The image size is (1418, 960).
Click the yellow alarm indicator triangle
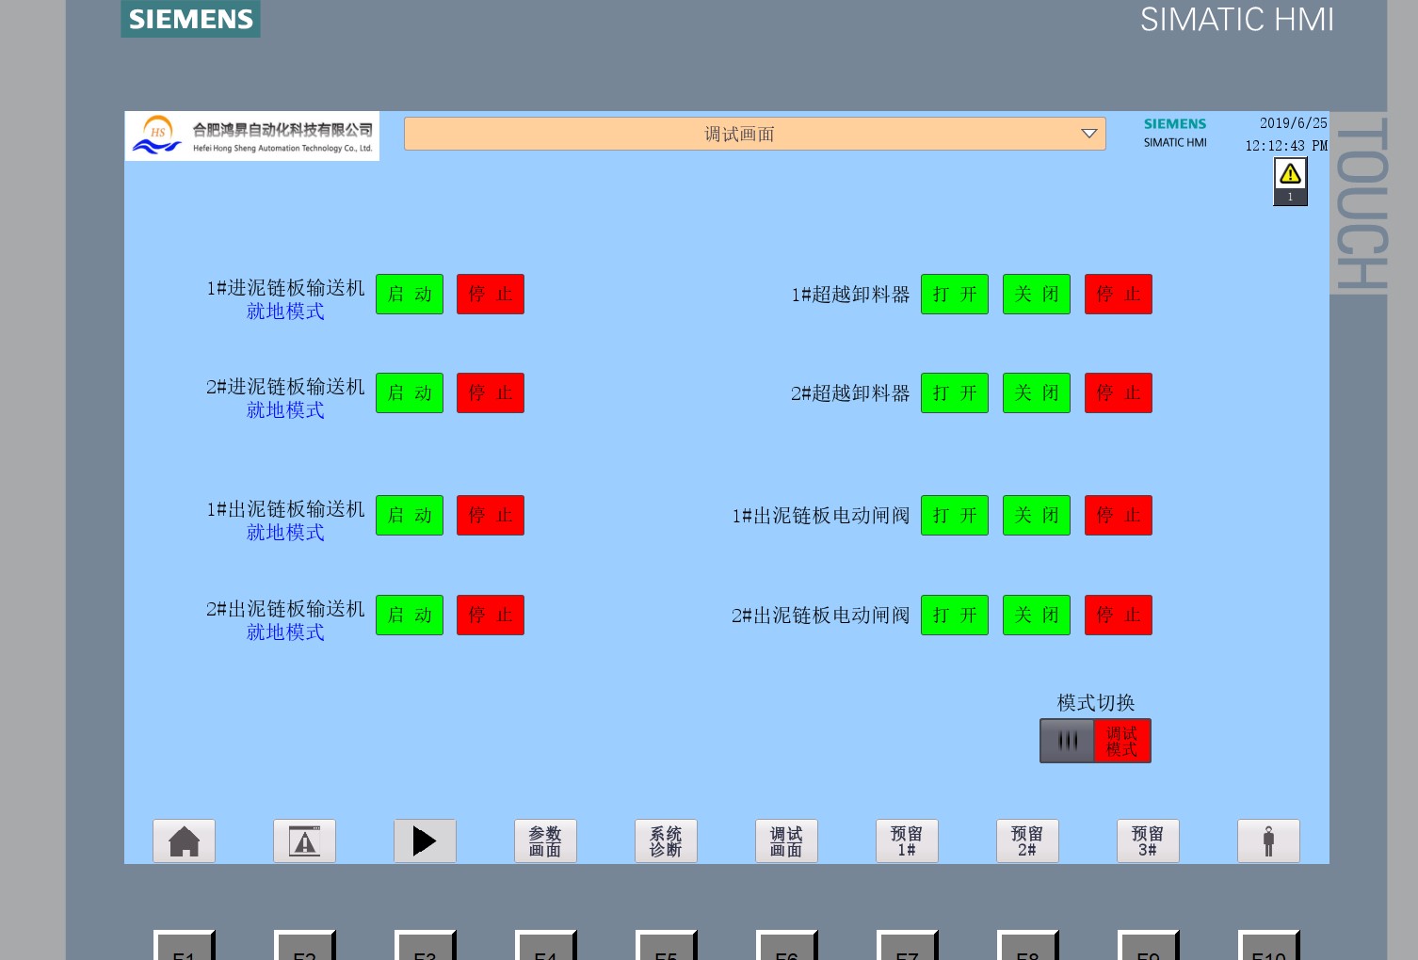click(x=1290, y=174)
